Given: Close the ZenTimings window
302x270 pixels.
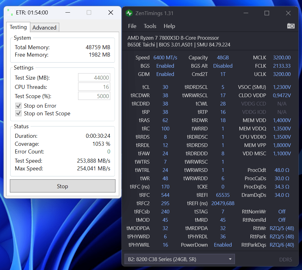Looking at the screenshot, I should pyautogui.click(x=288, y=13).
